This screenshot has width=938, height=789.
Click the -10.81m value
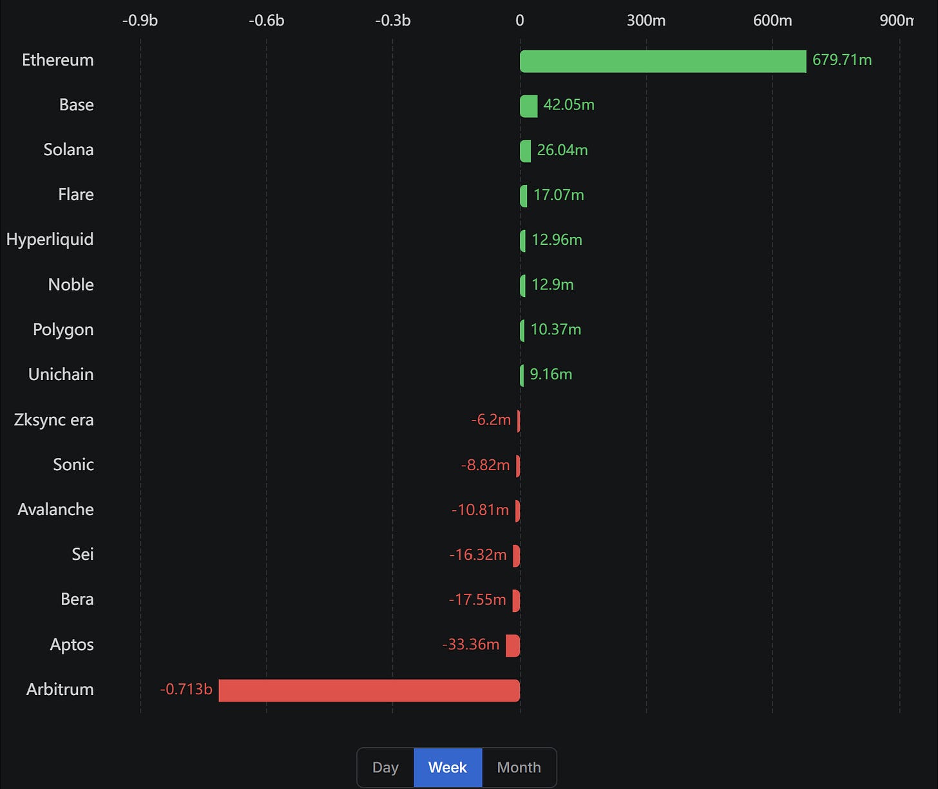point(481,510)
